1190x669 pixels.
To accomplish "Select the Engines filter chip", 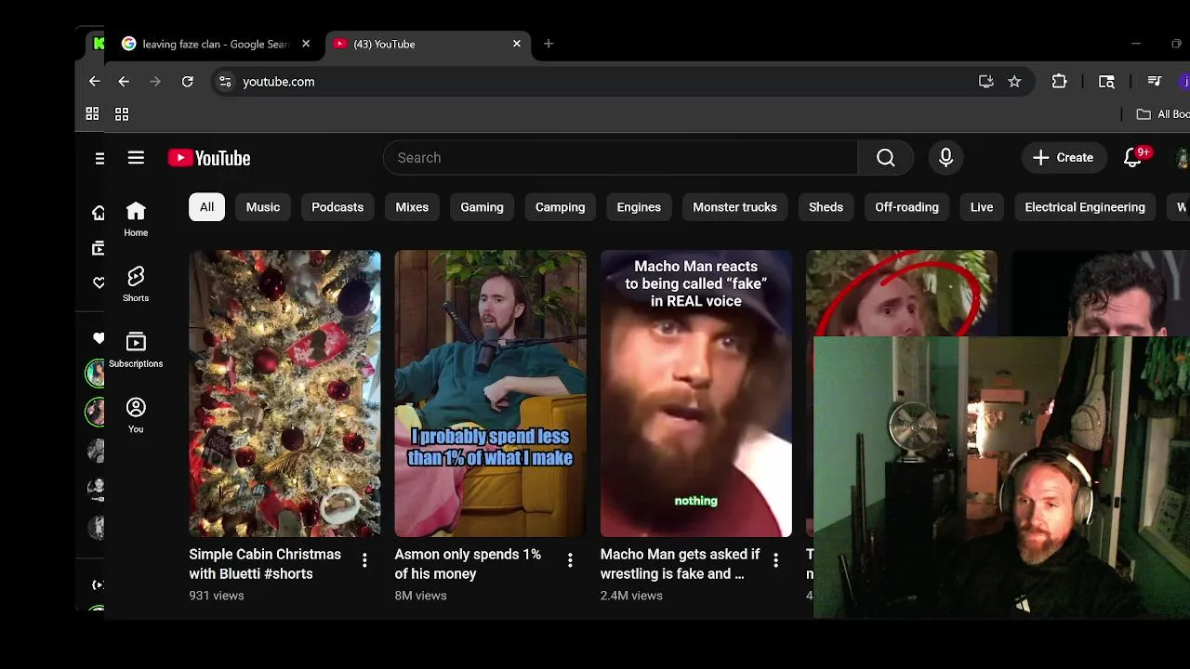I will (x=639, y=207).
